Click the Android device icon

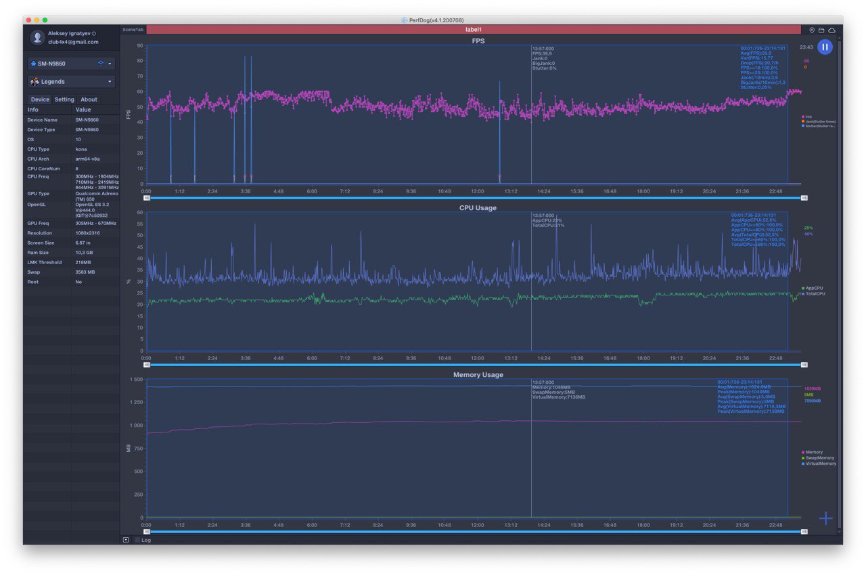point(34,64)
